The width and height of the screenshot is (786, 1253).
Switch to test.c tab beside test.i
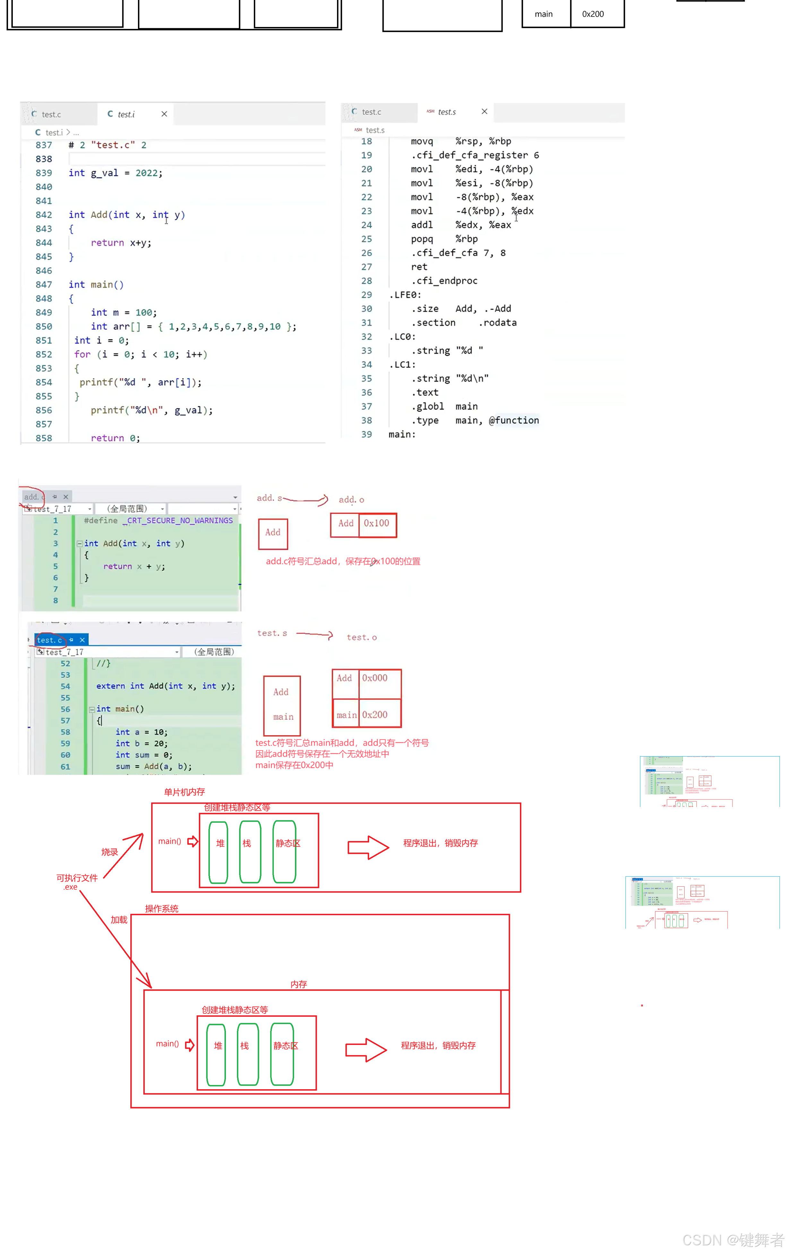click(x=51, y=114)
